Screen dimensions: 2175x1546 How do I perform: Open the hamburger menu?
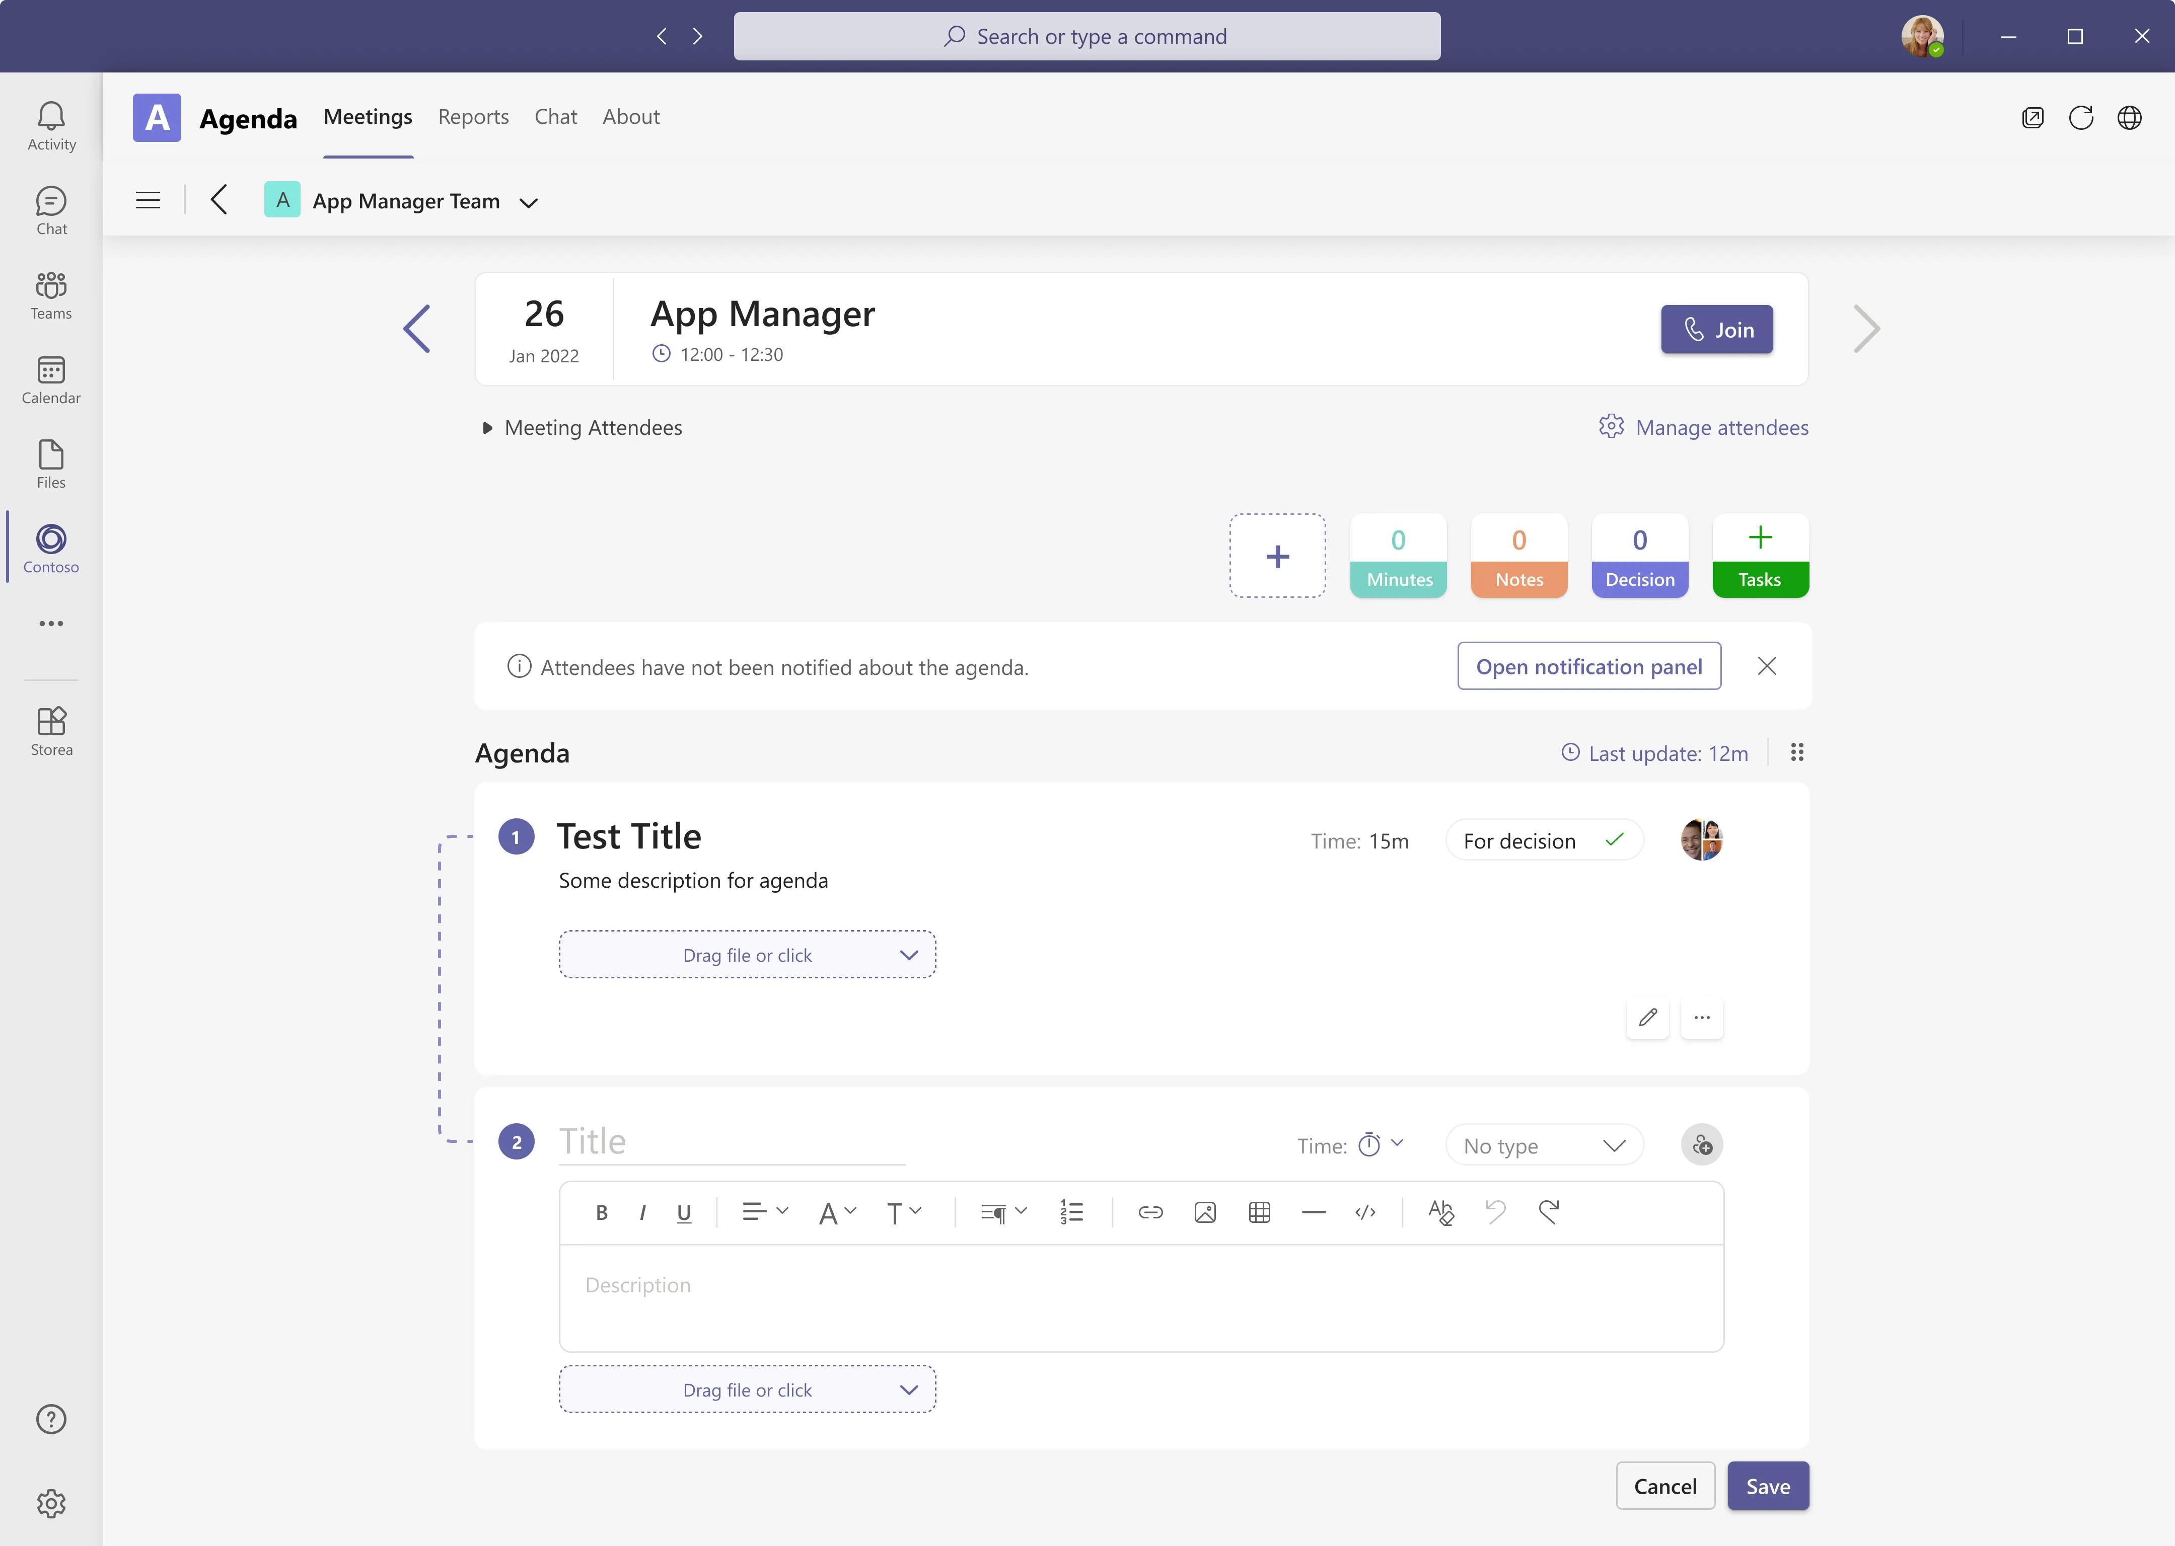tap(148, 201)
